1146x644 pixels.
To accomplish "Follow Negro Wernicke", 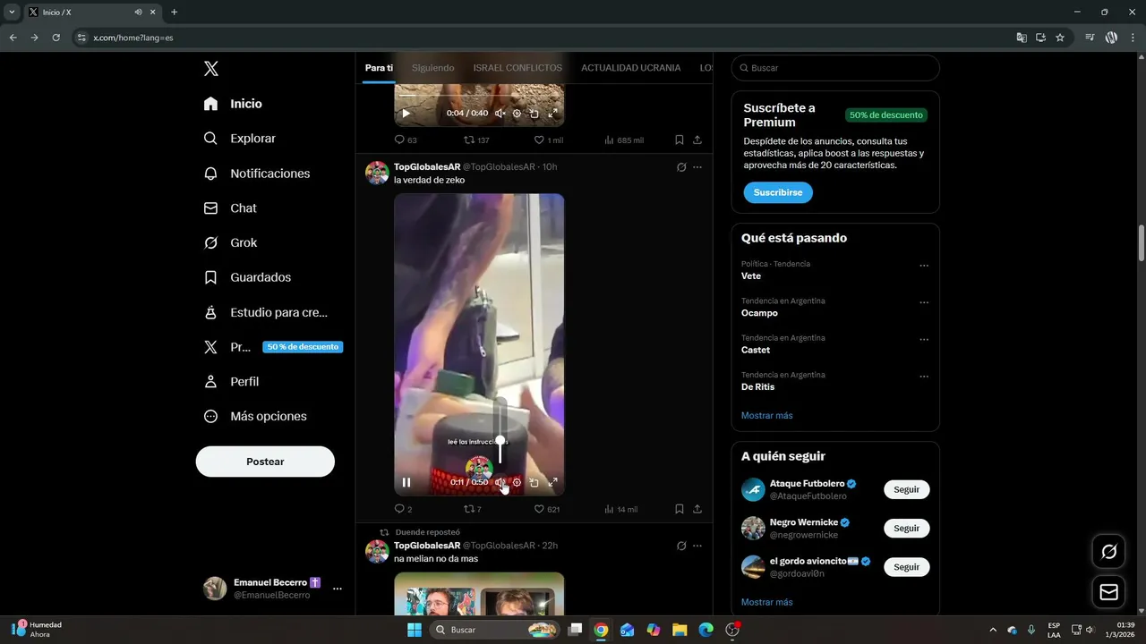I will (x=906, y=528).
